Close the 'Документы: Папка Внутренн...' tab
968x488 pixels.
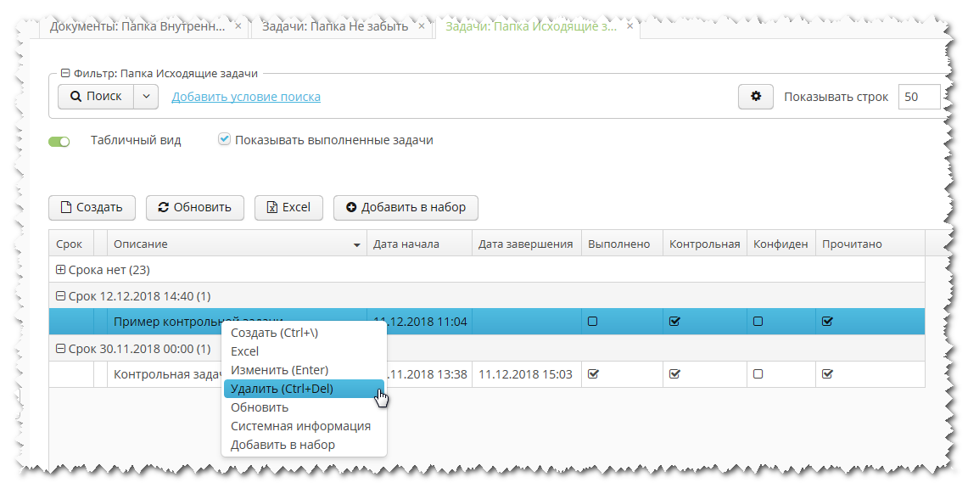click(238, 26)
